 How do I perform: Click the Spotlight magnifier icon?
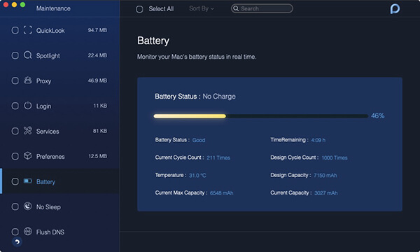tap(27, 55)
